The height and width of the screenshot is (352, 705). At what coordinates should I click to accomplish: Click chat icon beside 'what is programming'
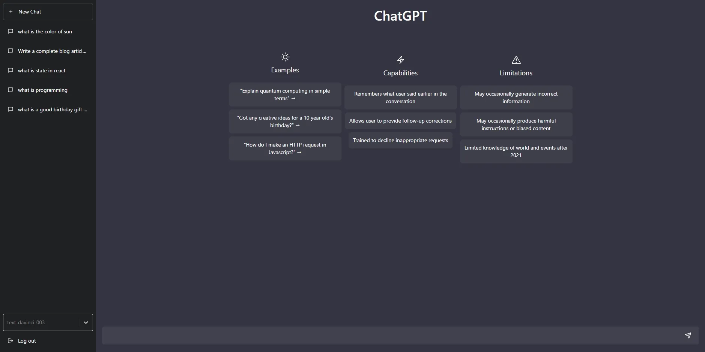(11, 90)
